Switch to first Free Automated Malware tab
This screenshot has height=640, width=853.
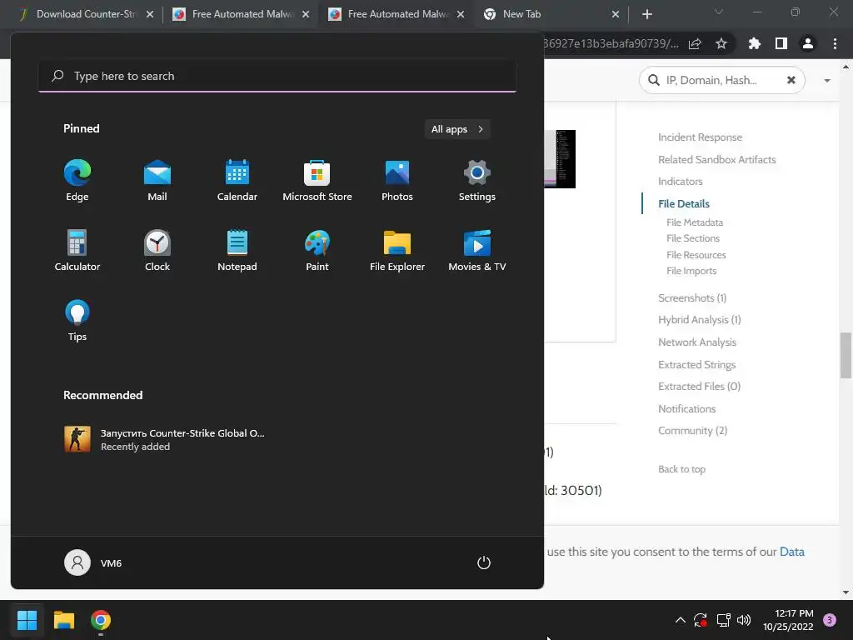pyautogui.click(x=242, y=14)
